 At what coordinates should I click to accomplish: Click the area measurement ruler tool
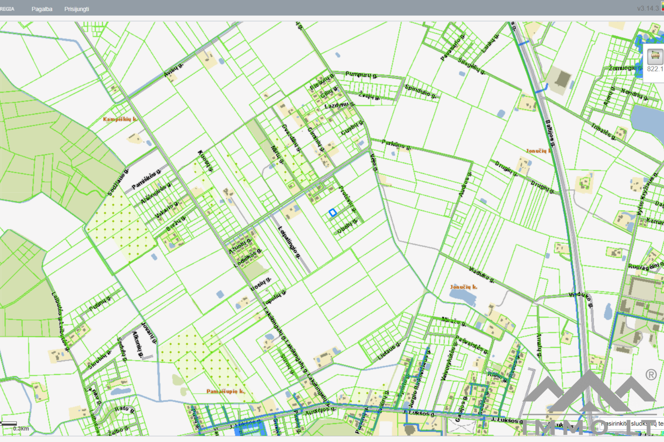click(655, 56)
